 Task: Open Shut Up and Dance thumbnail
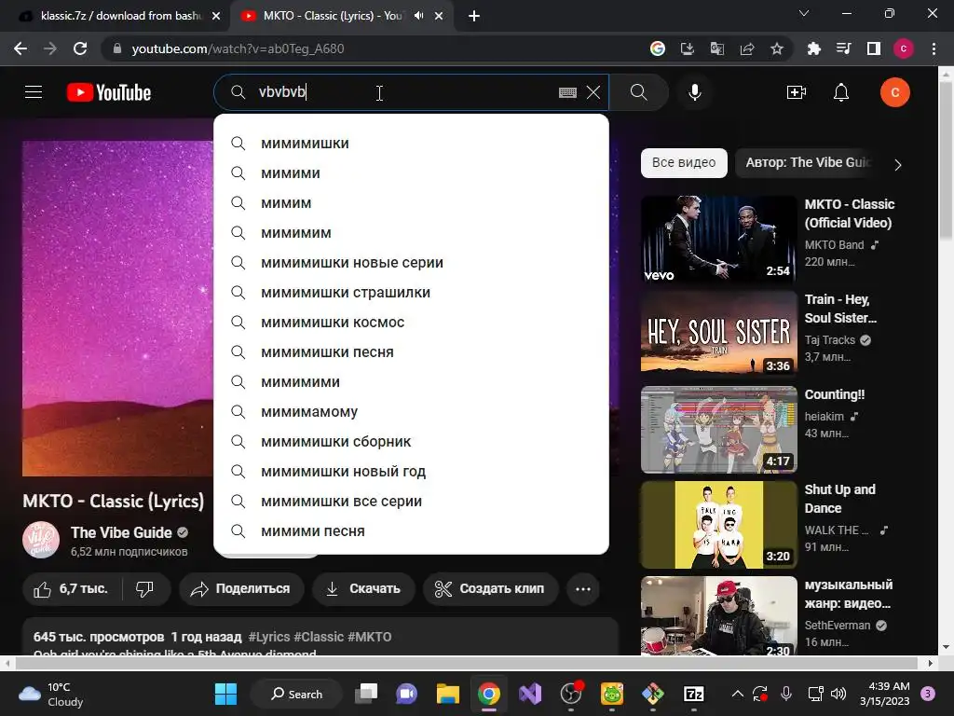point(718,525)
